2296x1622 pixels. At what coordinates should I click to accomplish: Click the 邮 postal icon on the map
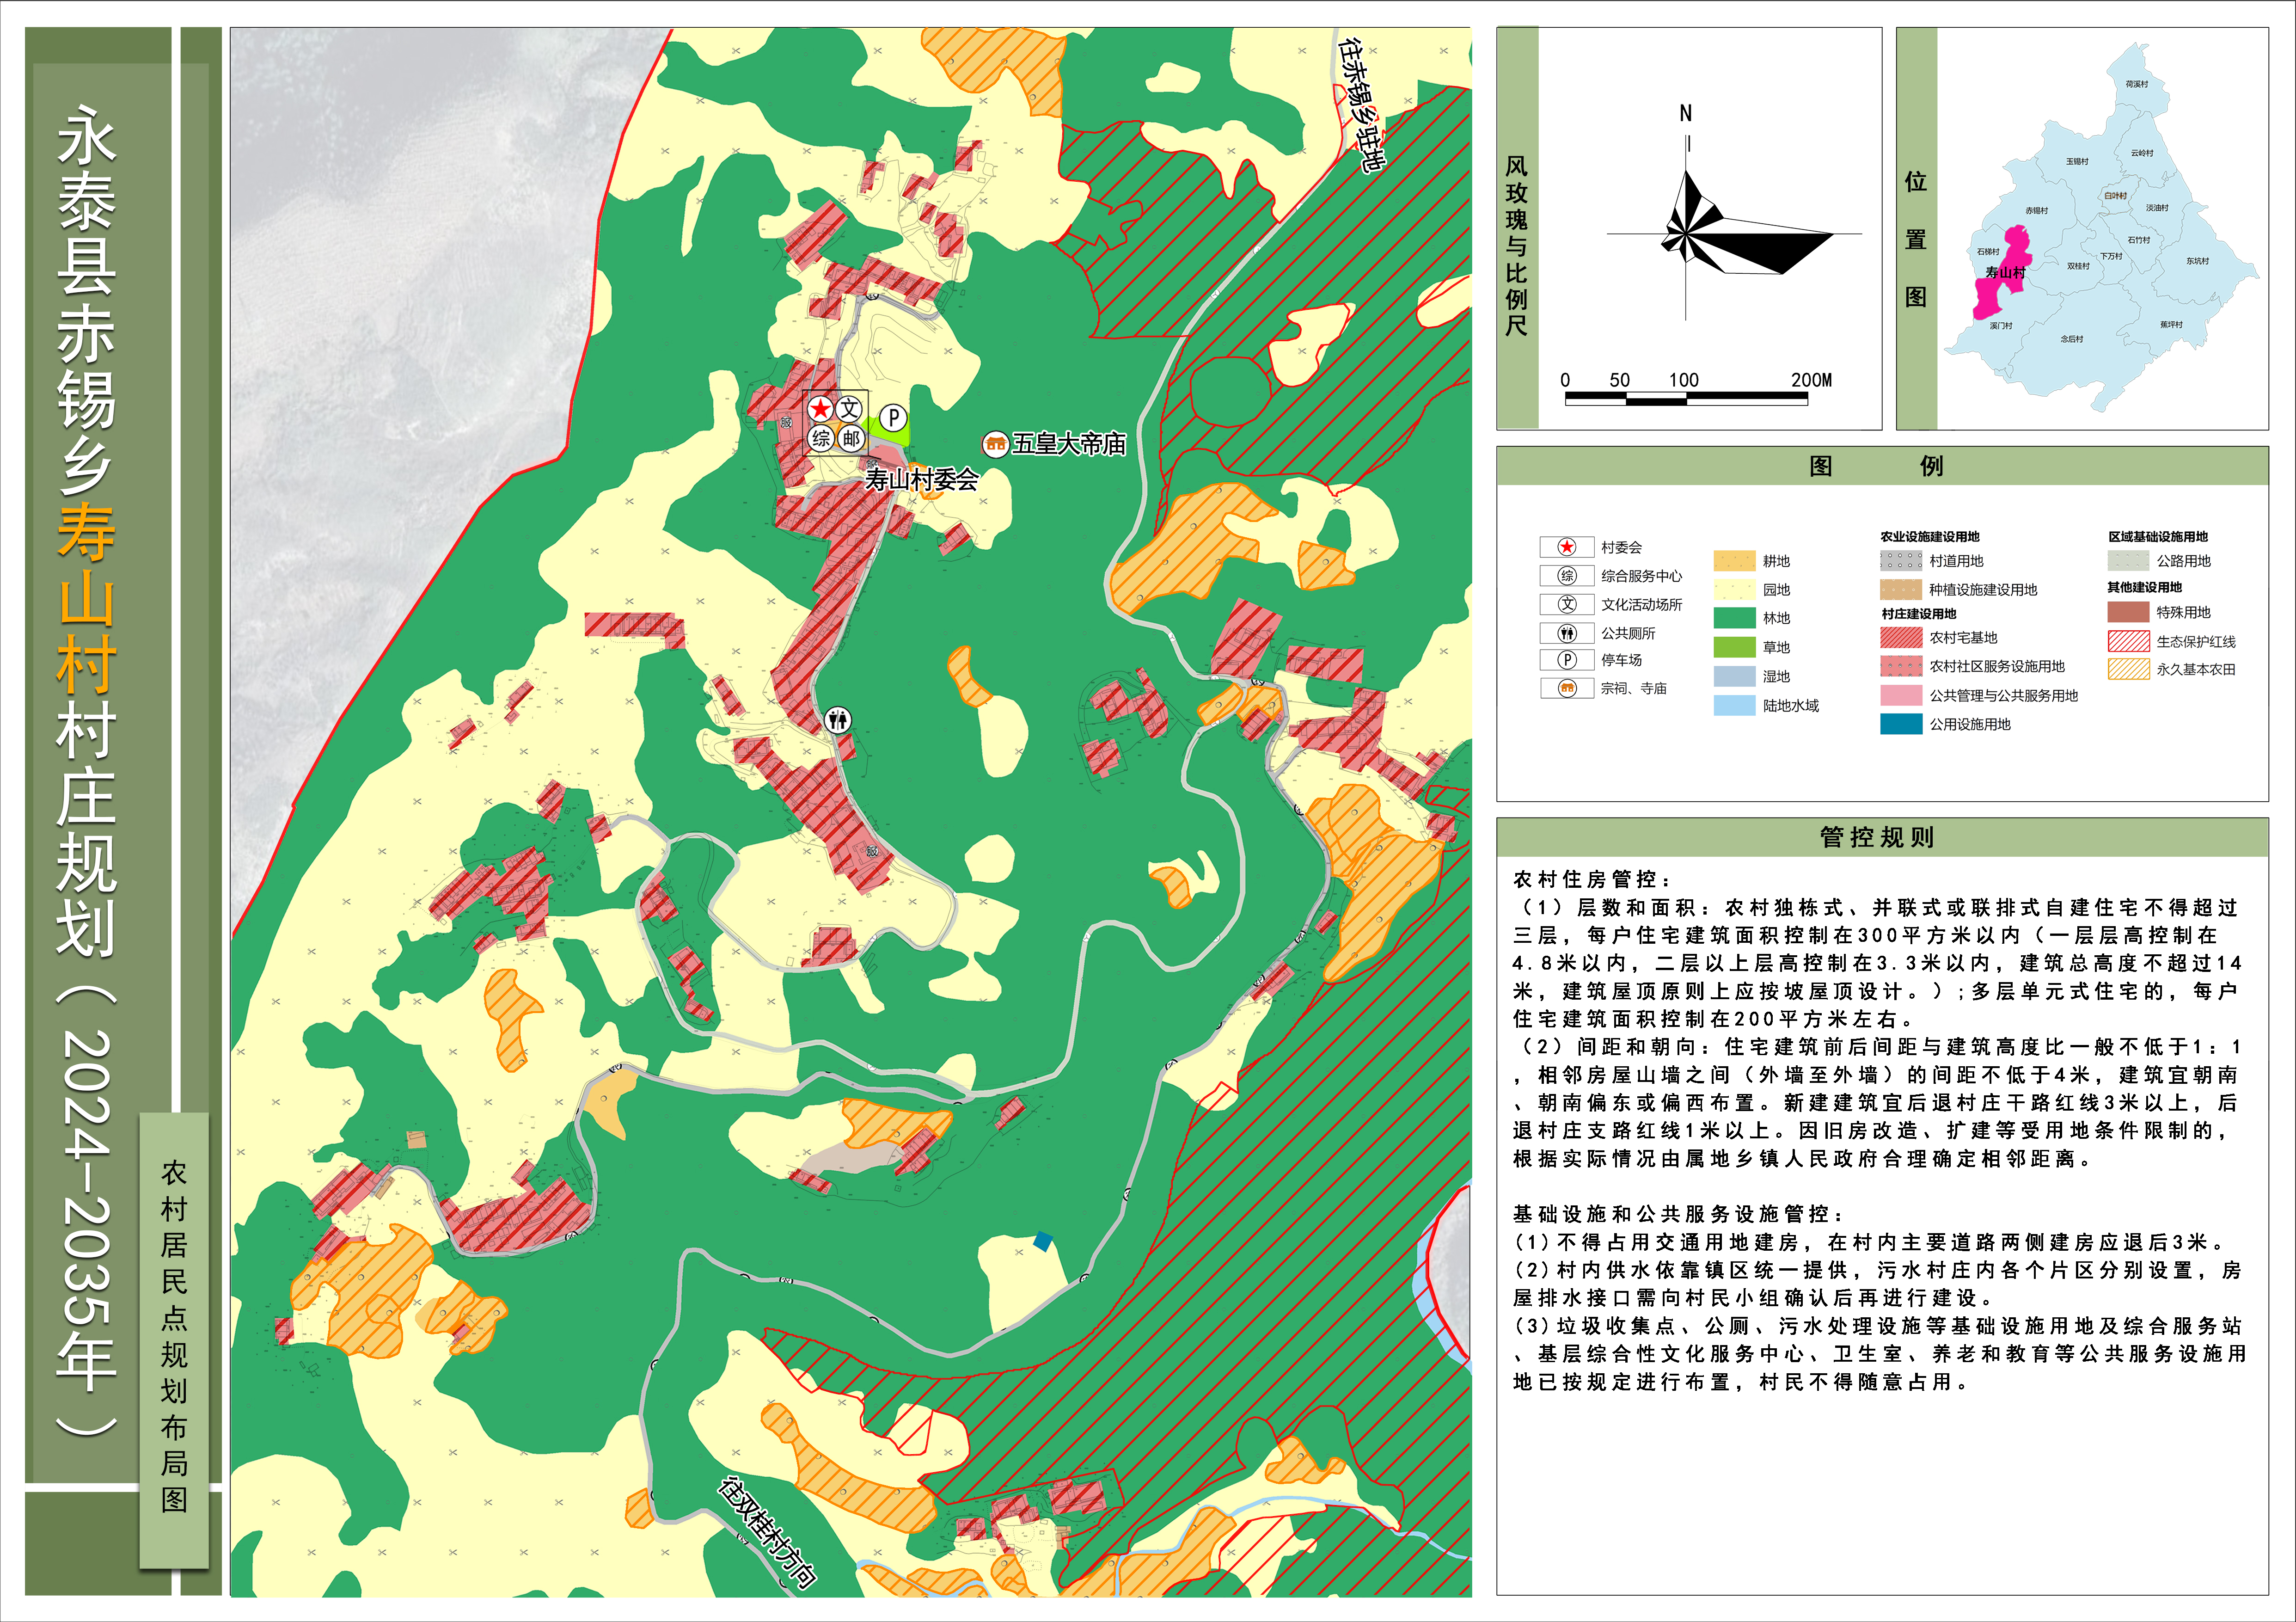(x=851, y=438)
